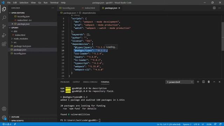This screenshot has width=224, height=126.
Task: Open the File menu
Action: pyautogui.click(x=9, y=2)
